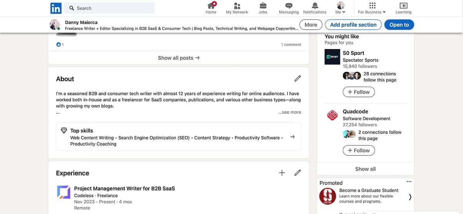Click Show all posts link
The width and height of the screenshot is (463, 214).
[179, 58]
